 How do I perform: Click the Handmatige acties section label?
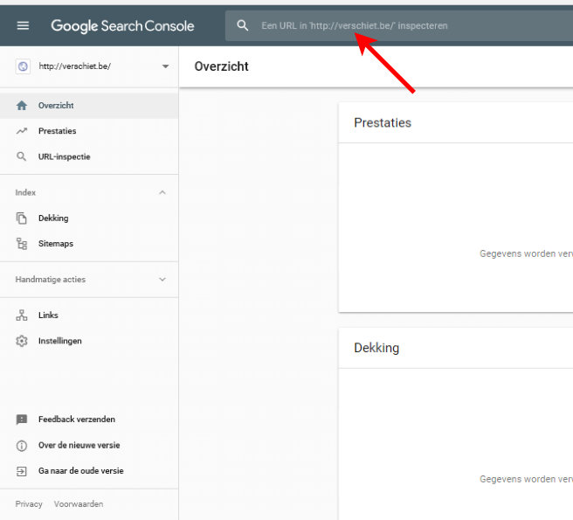(x=51, y=280)
